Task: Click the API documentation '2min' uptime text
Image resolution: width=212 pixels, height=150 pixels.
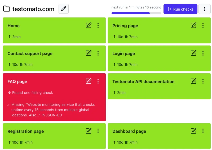Action: coord(121,93)
